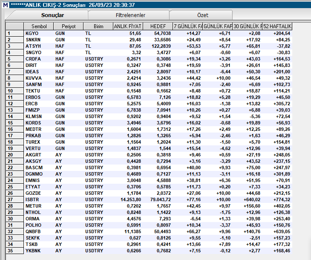Sort by the ANLIK FİYAT column header
Screen dimensions: 311x260
point(128,26)
